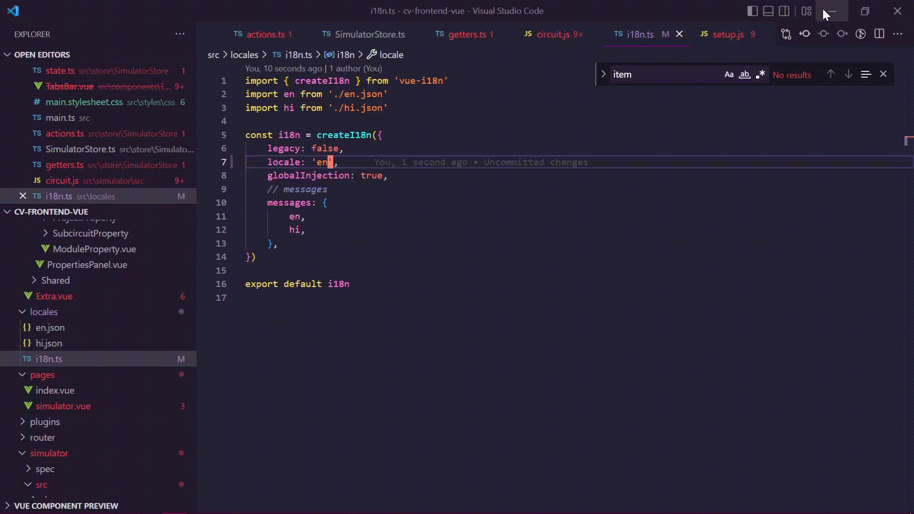Toggle match case in the find widget
Viewport: 914px width, 514px height.
(729, 74)
